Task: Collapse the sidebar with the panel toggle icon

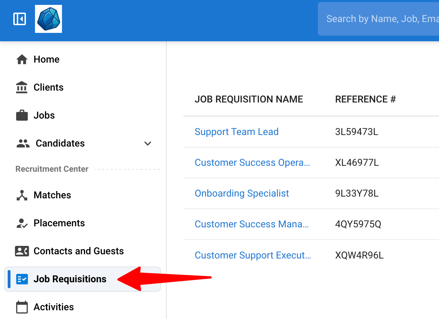Action: point(20,19)
